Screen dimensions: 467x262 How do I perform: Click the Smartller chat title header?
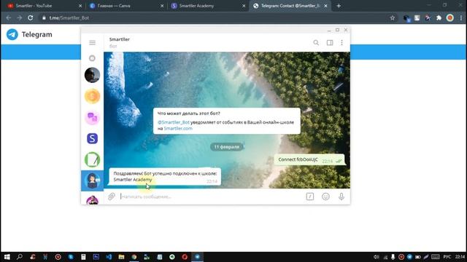pyautogui.click(x=120, y=39)
